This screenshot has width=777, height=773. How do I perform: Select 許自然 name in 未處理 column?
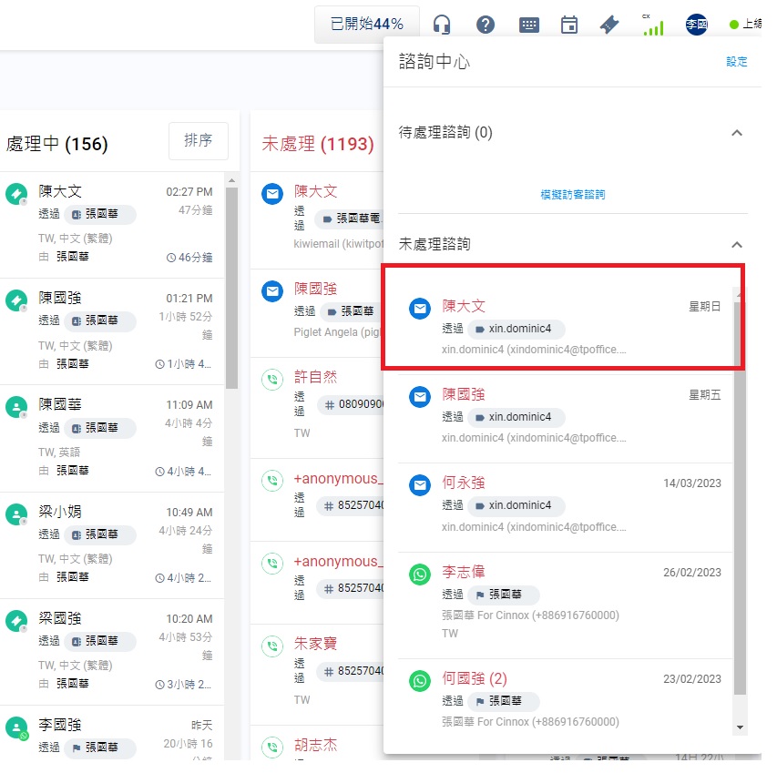pos(316,377)
